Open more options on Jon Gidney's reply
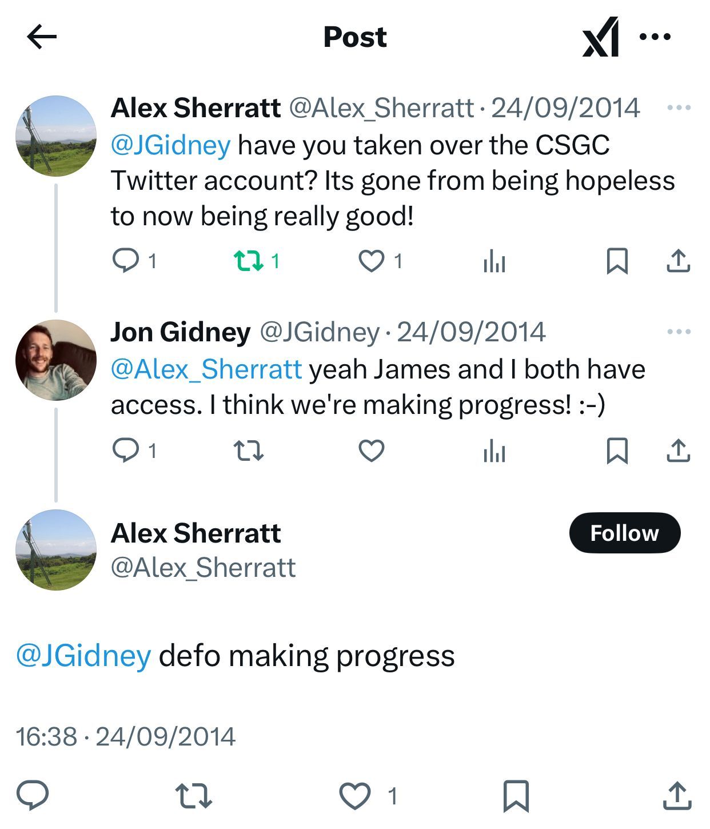Image resolution: width=710 pixels, height=829 pixels. pos(679,332)
